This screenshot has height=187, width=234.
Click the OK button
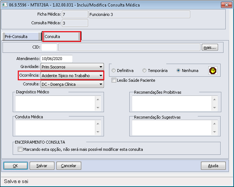coord(16,166)
